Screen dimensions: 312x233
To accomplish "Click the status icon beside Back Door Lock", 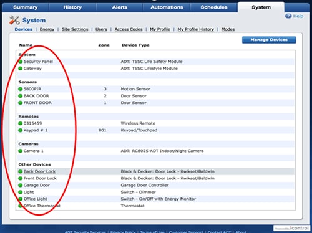I will tap(21, 171).
